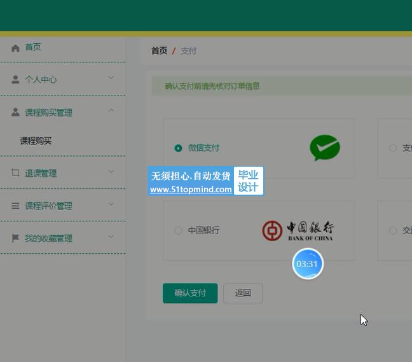
Task: Click the home icon in the sidebar
Action: tap(15, 48)
